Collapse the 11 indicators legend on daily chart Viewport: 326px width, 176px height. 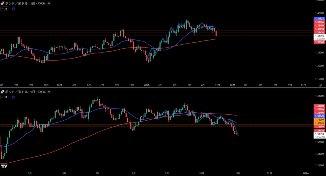(x=4, y=97)
